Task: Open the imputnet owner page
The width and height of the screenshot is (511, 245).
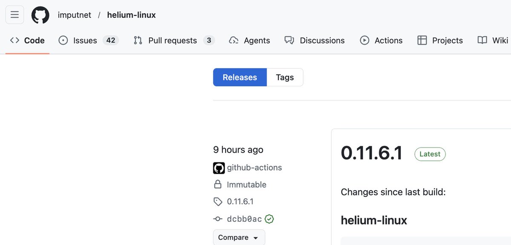Action: (75, 15)
